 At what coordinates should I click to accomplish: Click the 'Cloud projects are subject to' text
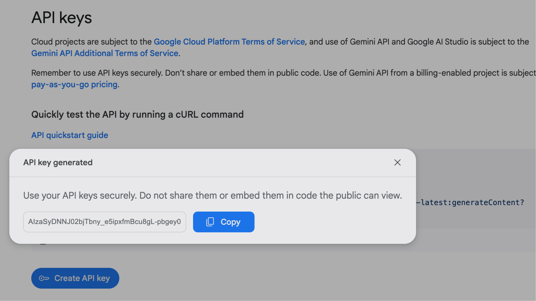pos(91,42)
